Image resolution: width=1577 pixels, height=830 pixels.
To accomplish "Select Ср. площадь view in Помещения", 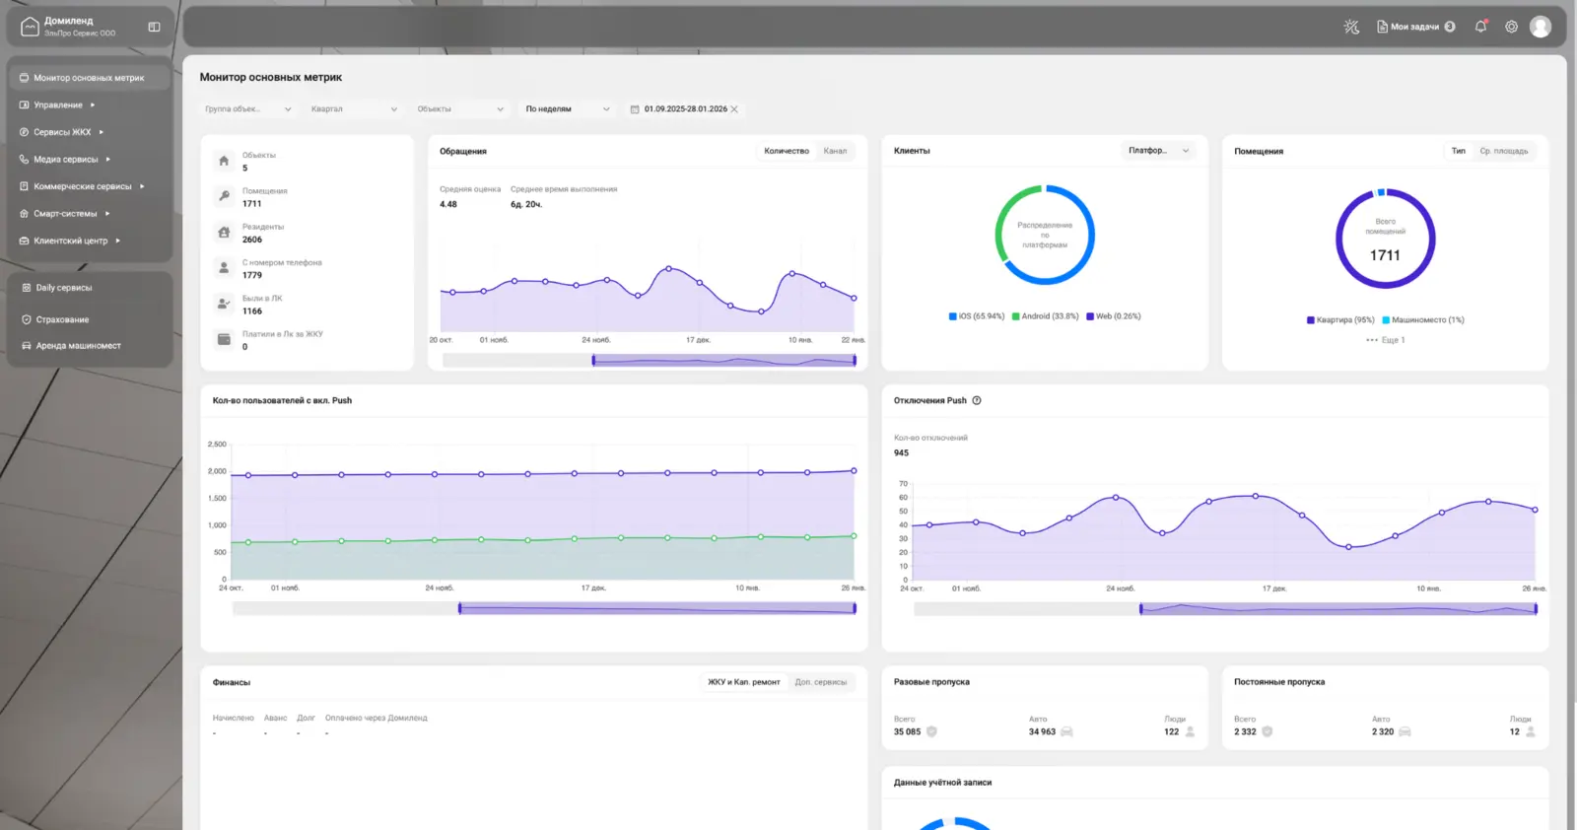I will (x=1504, y=151).
